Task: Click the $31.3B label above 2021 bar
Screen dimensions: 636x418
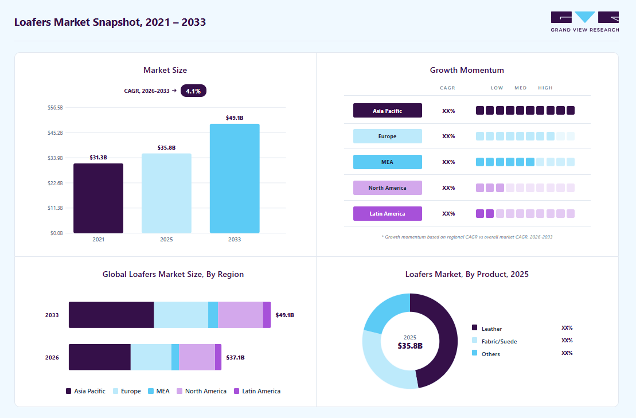Action: click(x=98, y=157)
